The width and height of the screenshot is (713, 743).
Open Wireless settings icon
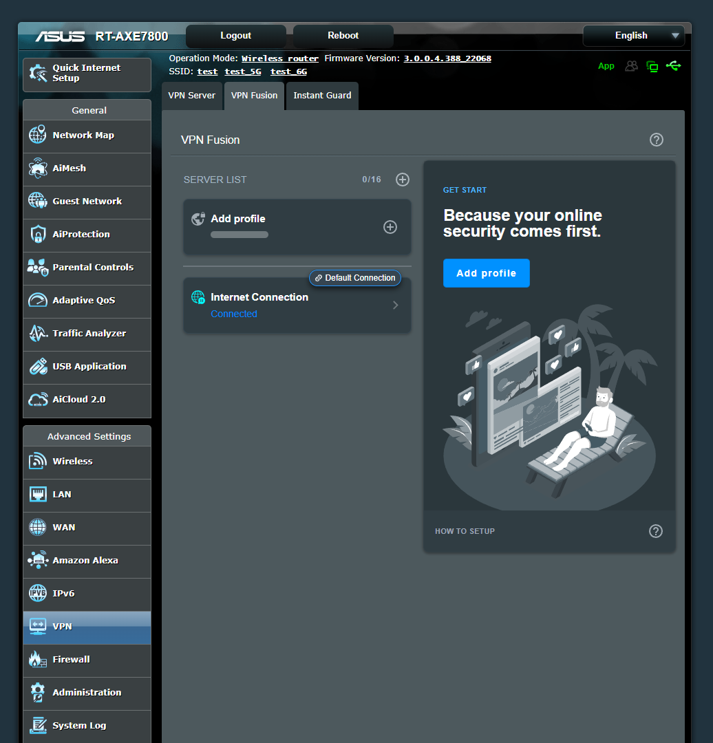point(38,461)
